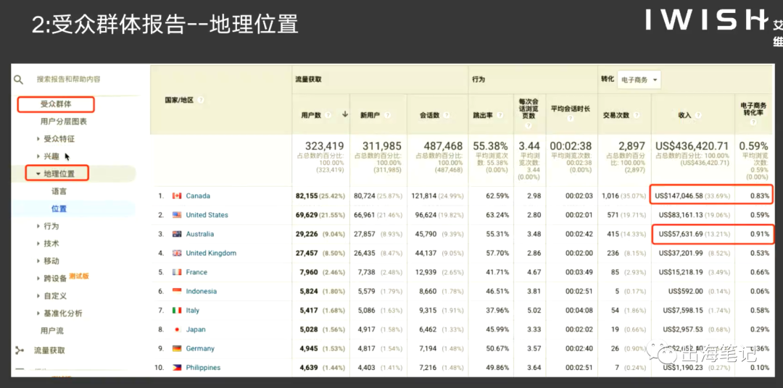Image resolution: width=783 pixels, height=388 pixels.
Task: Click the Italy flag icon
Action: tap(177, 311)
